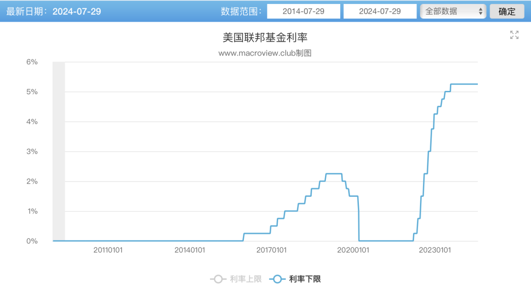Viewport: 531px width, 294px height.
Task: Open the 全部数据 data range dropdown
Action: pos(453,11)
